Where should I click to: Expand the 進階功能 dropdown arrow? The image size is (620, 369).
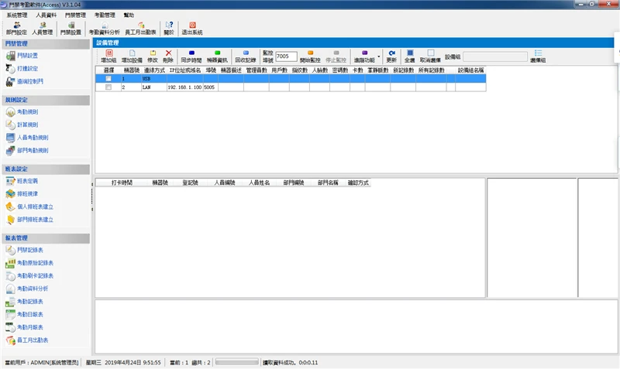tap(379, 56)
